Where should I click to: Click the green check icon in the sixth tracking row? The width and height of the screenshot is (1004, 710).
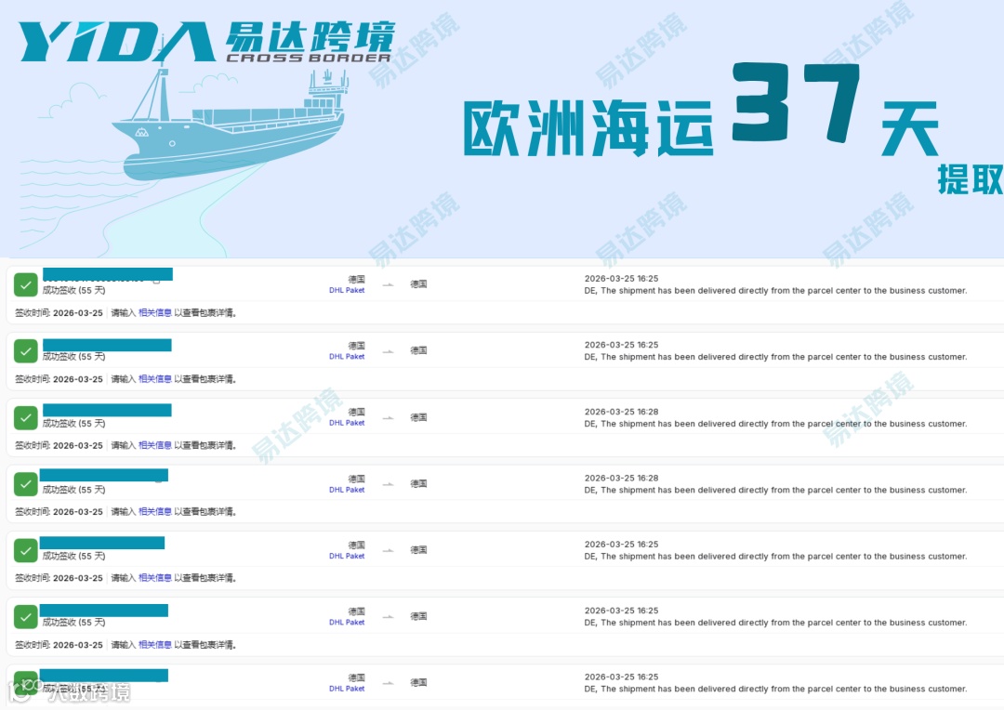click(x=26, y=616)
